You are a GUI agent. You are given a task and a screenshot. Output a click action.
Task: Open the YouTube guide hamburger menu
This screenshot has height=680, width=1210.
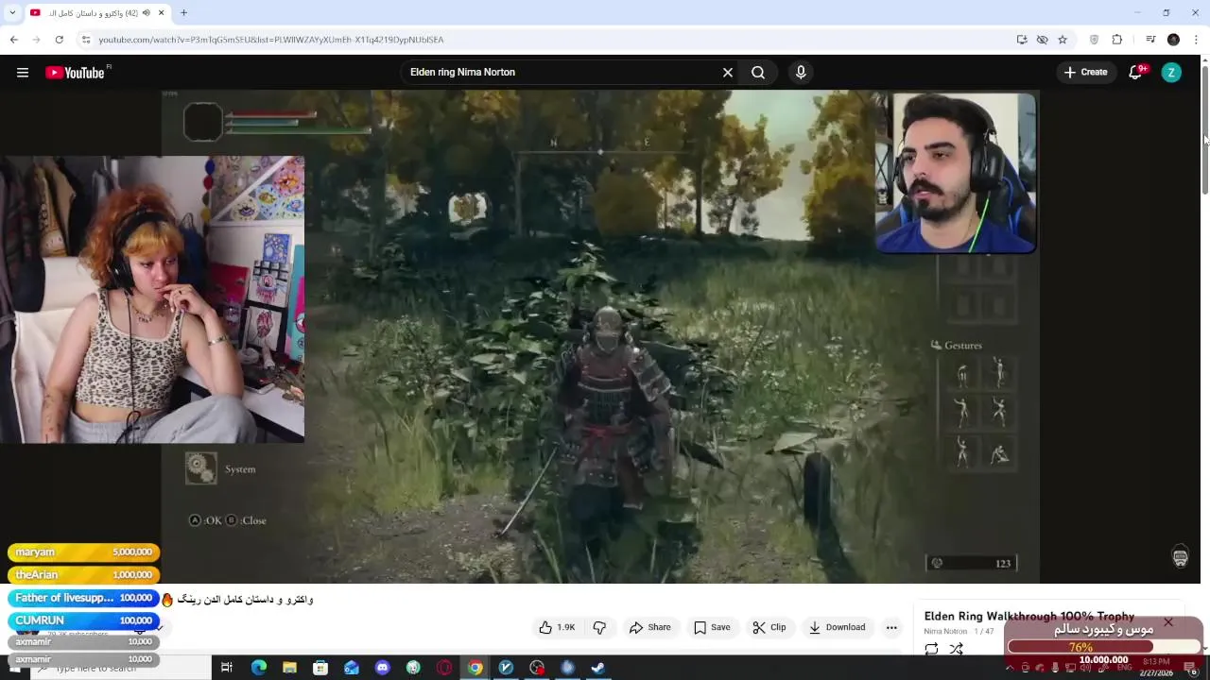click(x=23, y=73)
